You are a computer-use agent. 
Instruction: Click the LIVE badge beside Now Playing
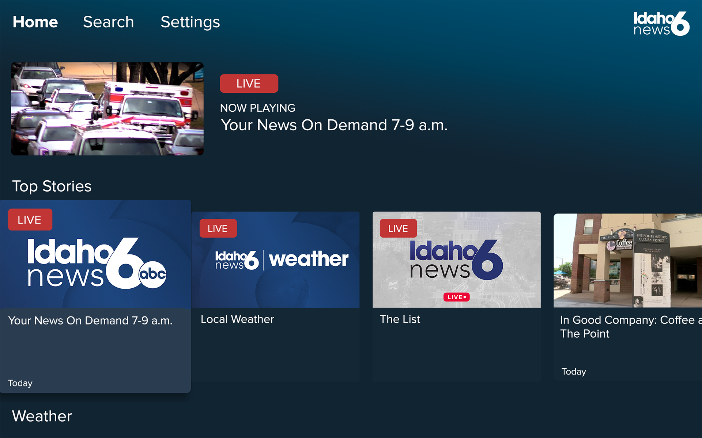click(249, 84)
